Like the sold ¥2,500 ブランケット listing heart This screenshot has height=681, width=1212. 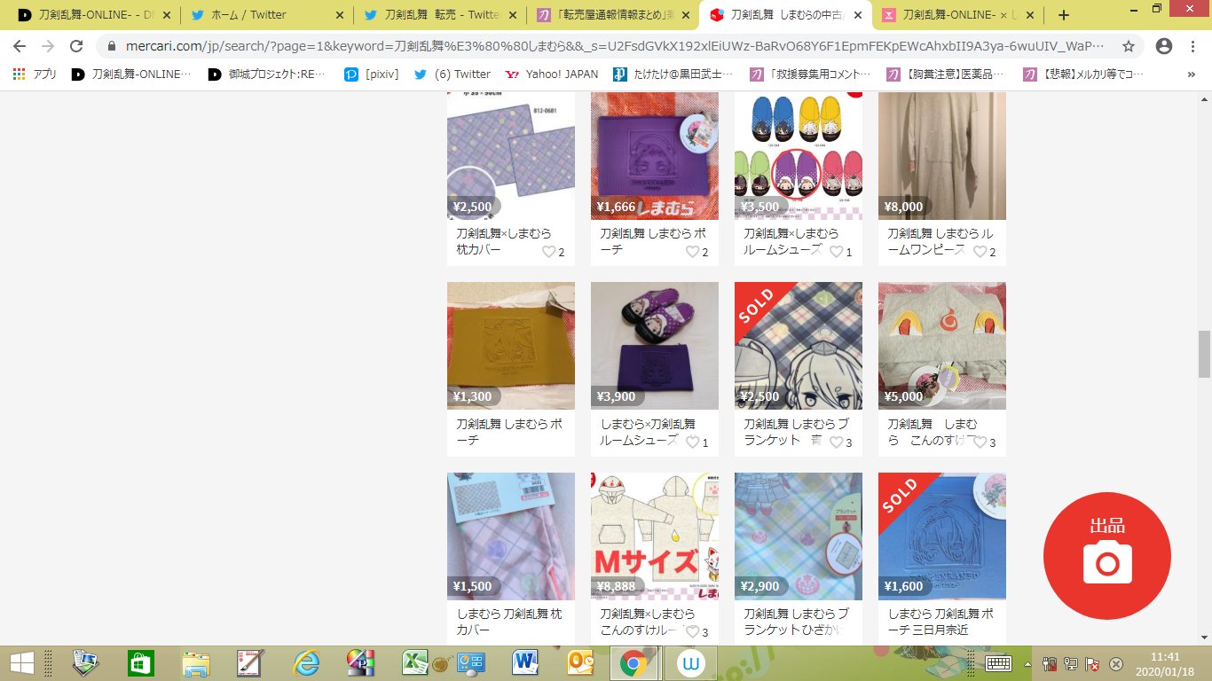836,442
